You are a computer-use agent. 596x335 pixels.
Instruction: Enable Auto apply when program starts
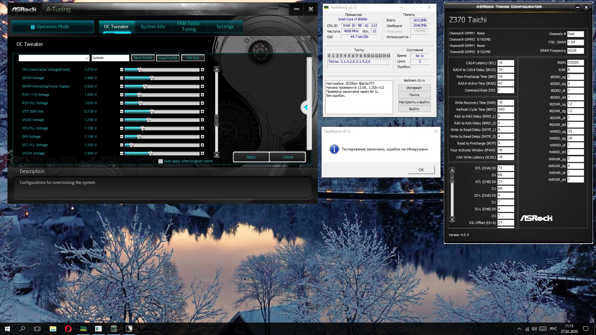point(160,161)
